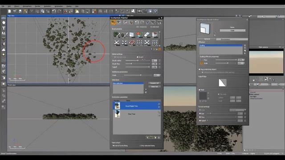Click the Save toolbar icon
Viewport: 285px width, 160px height.
20,11
